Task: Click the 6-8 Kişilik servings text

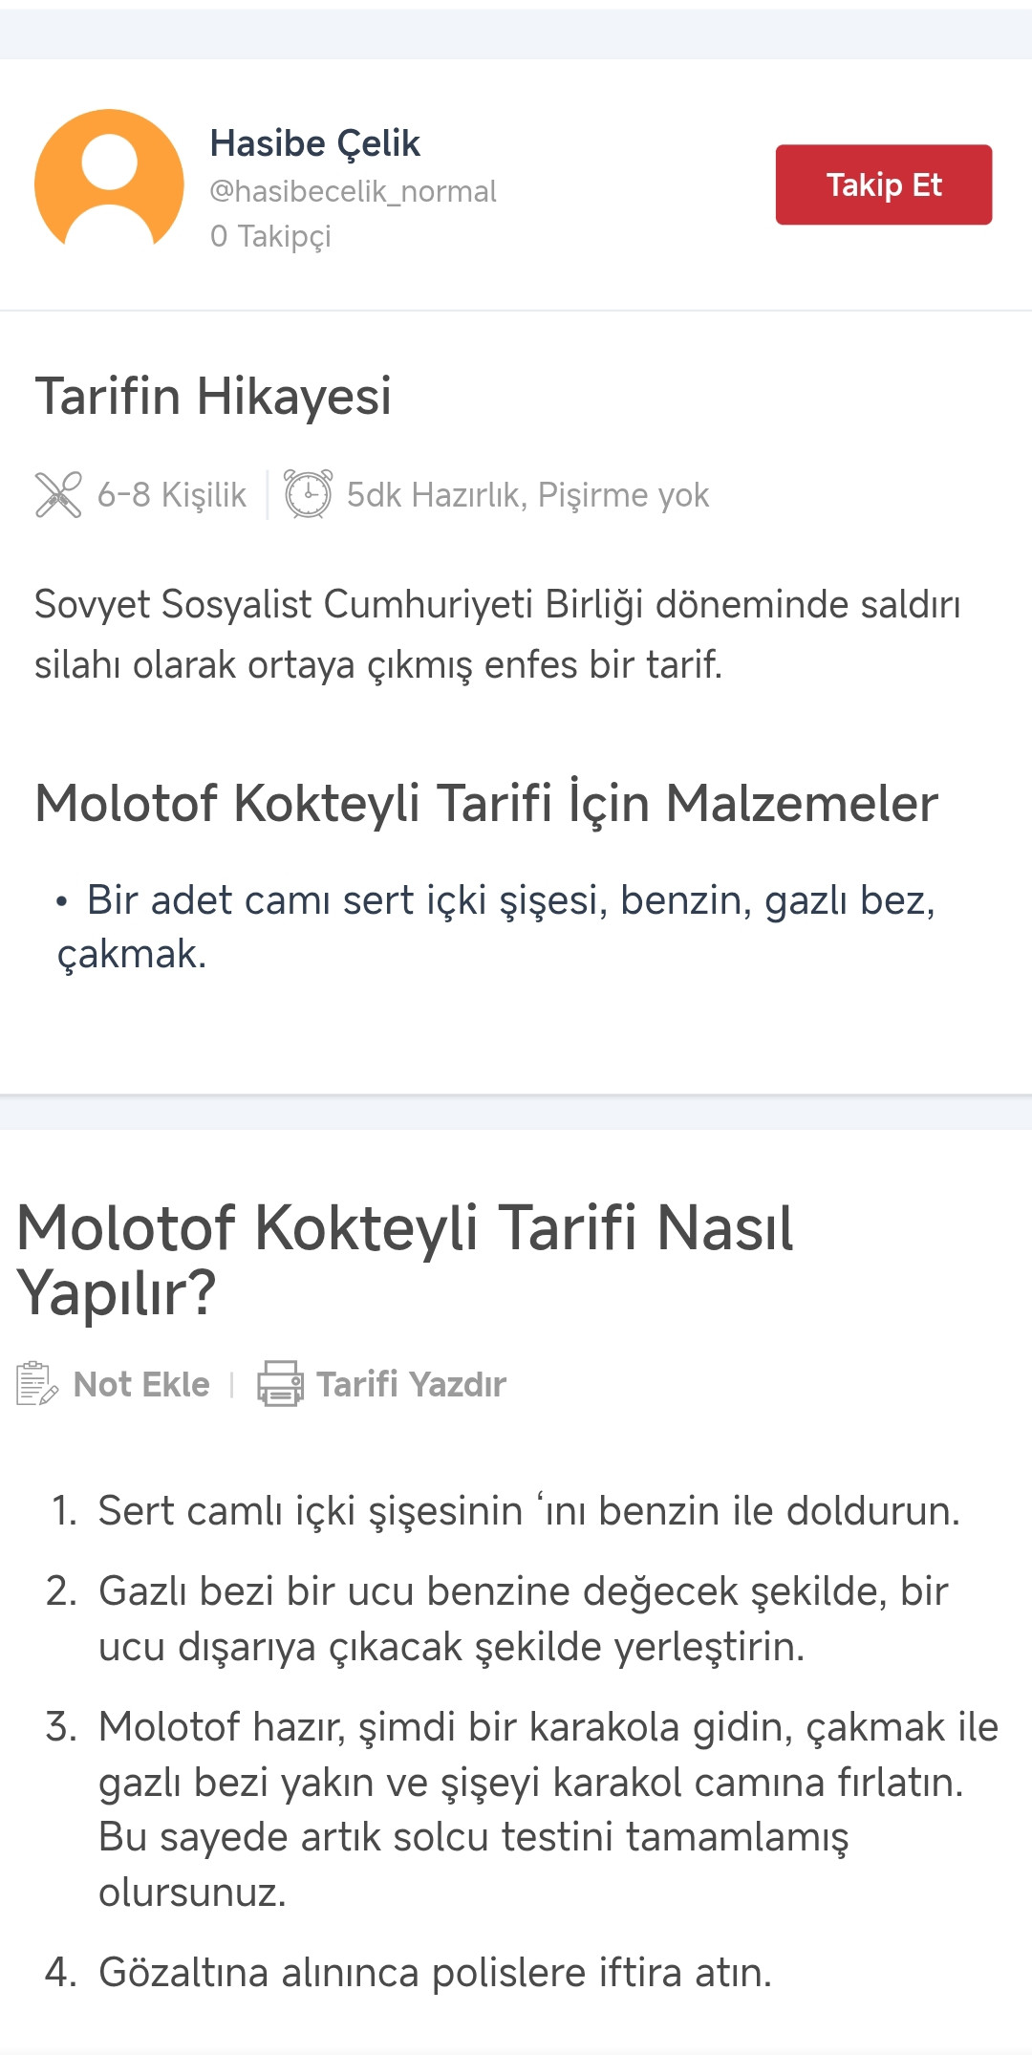Action: click(172, 495)
